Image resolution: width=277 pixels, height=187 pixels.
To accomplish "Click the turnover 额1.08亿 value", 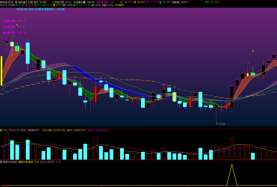I will (68, 5).
